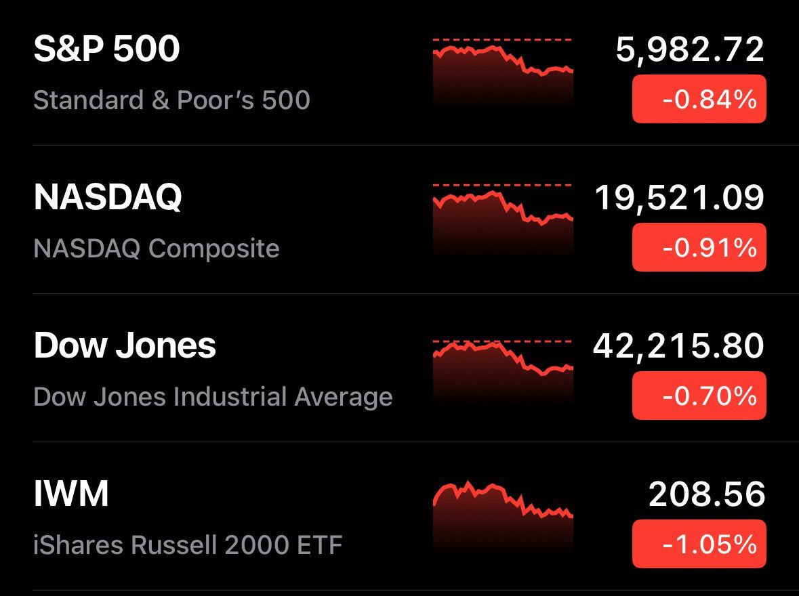Image resolution: width=799 pixels, height=596 pixels.
Task: Open Dow Jones Industrial Average description
Action: click(213, 397)
